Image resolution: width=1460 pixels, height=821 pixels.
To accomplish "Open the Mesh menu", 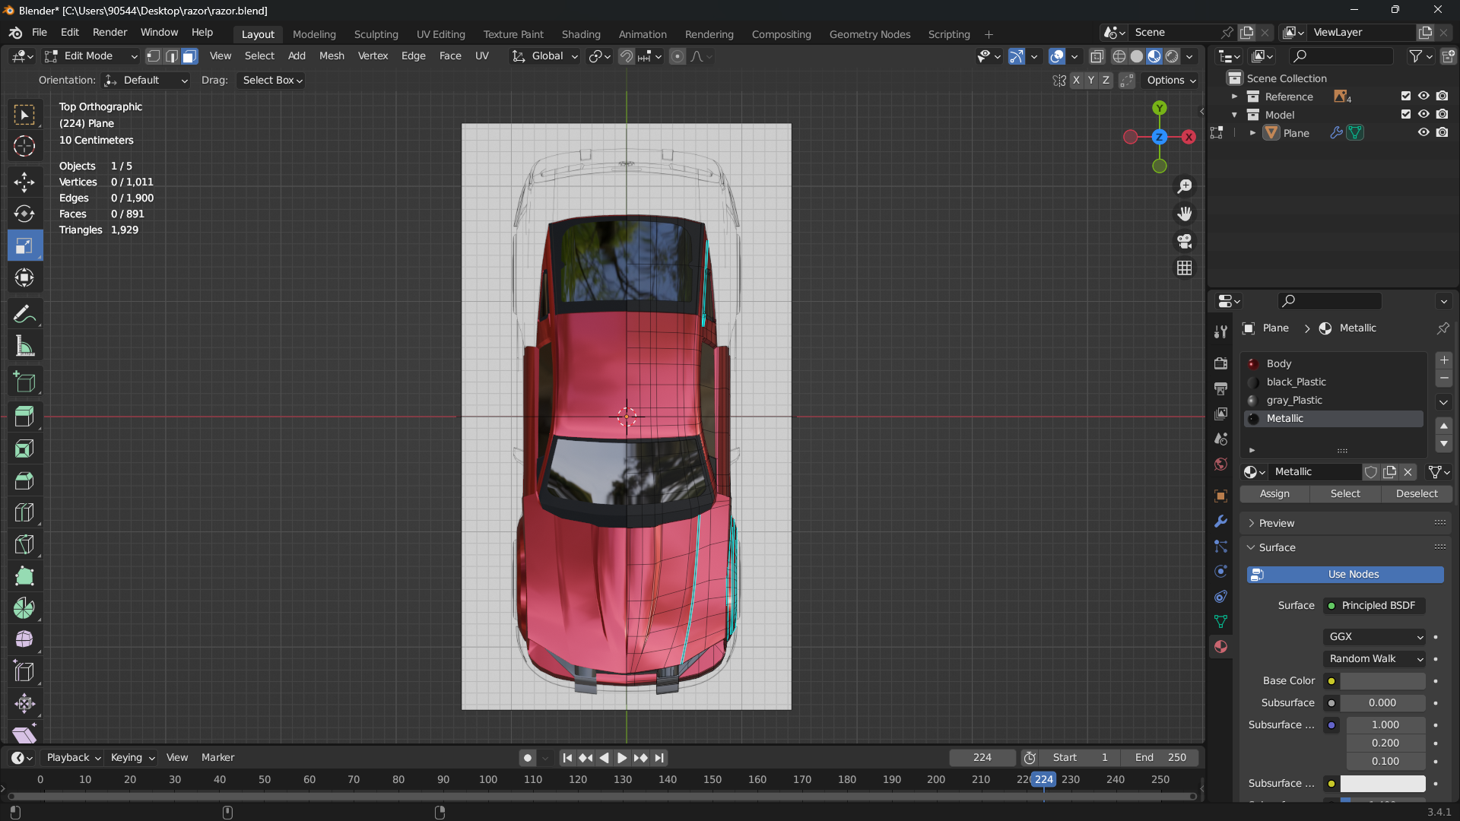I will [x=332, y=56].
